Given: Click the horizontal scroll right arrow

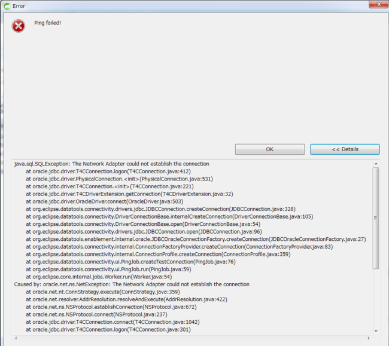Looking at the screenshot, I should point(369,338).
